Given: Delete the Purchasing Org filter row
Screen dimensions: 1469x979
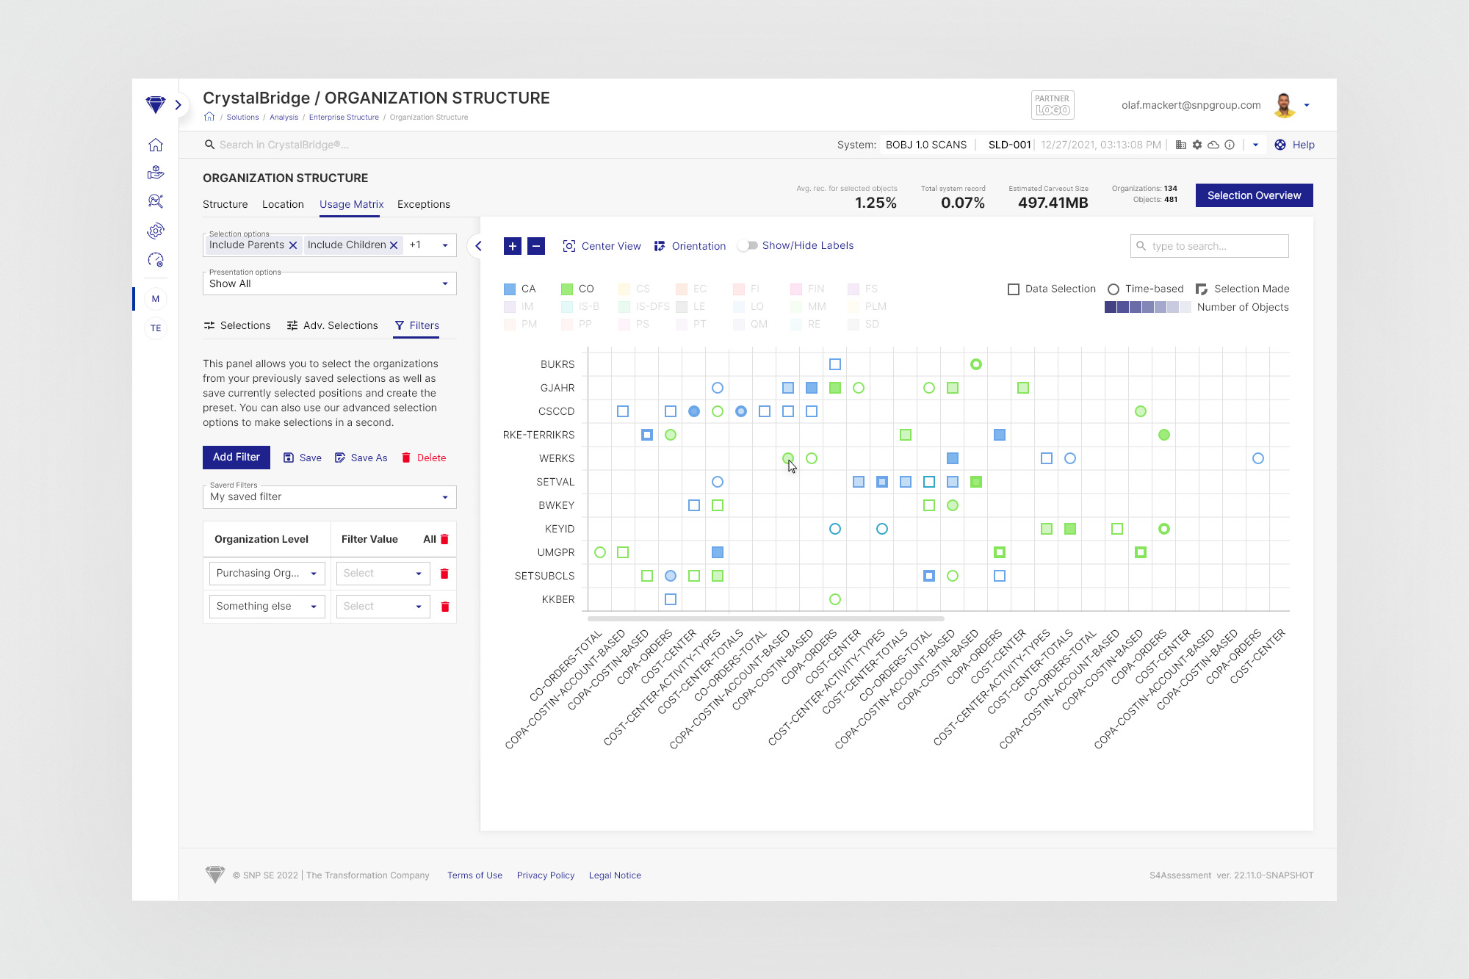Looking at the screenshot, I should click(444, 574).
